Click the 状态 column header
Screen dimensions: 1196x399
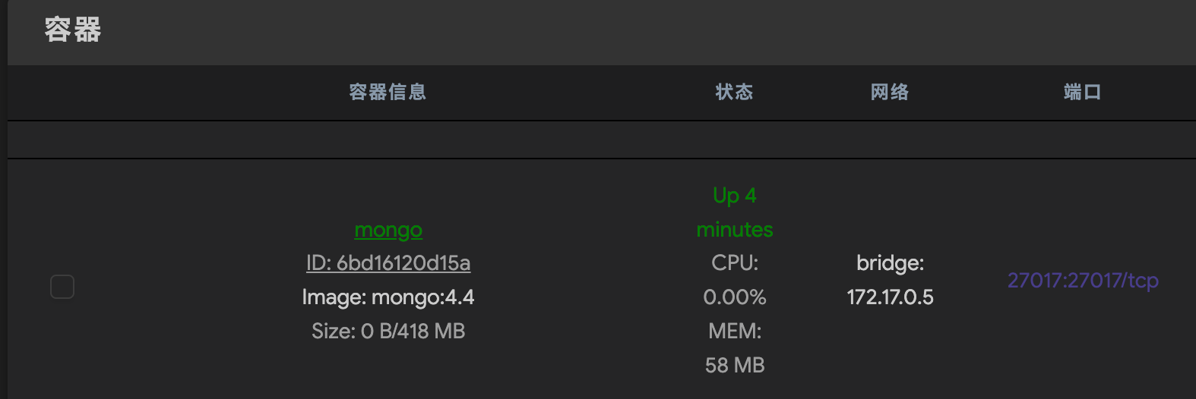[x=734, y=93]
